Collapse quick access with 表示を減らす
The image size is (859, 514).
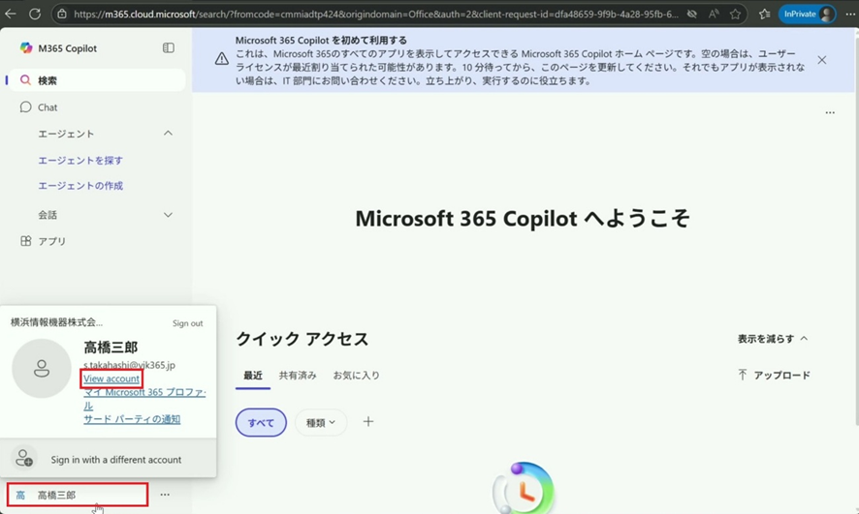point(772,339)
